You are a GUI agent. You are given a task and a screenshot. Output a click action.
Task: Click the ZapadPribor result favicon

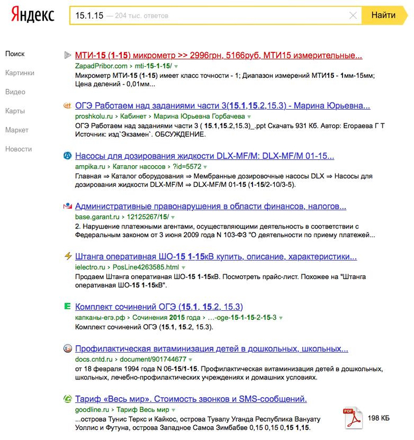click(67, 55)
